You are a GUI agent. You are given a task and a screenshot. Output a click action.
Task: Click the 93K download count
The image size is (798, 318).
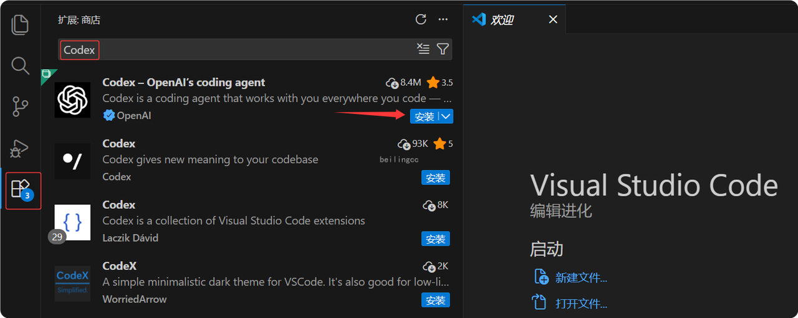click(413, 144)
